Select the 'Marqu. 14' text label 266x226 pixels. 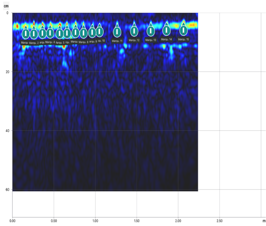[167, 40]
